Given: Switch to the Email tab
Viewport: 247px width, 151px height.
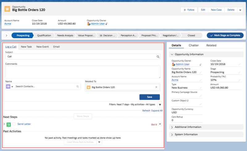Looking at the screenshot, I should 57,47.
